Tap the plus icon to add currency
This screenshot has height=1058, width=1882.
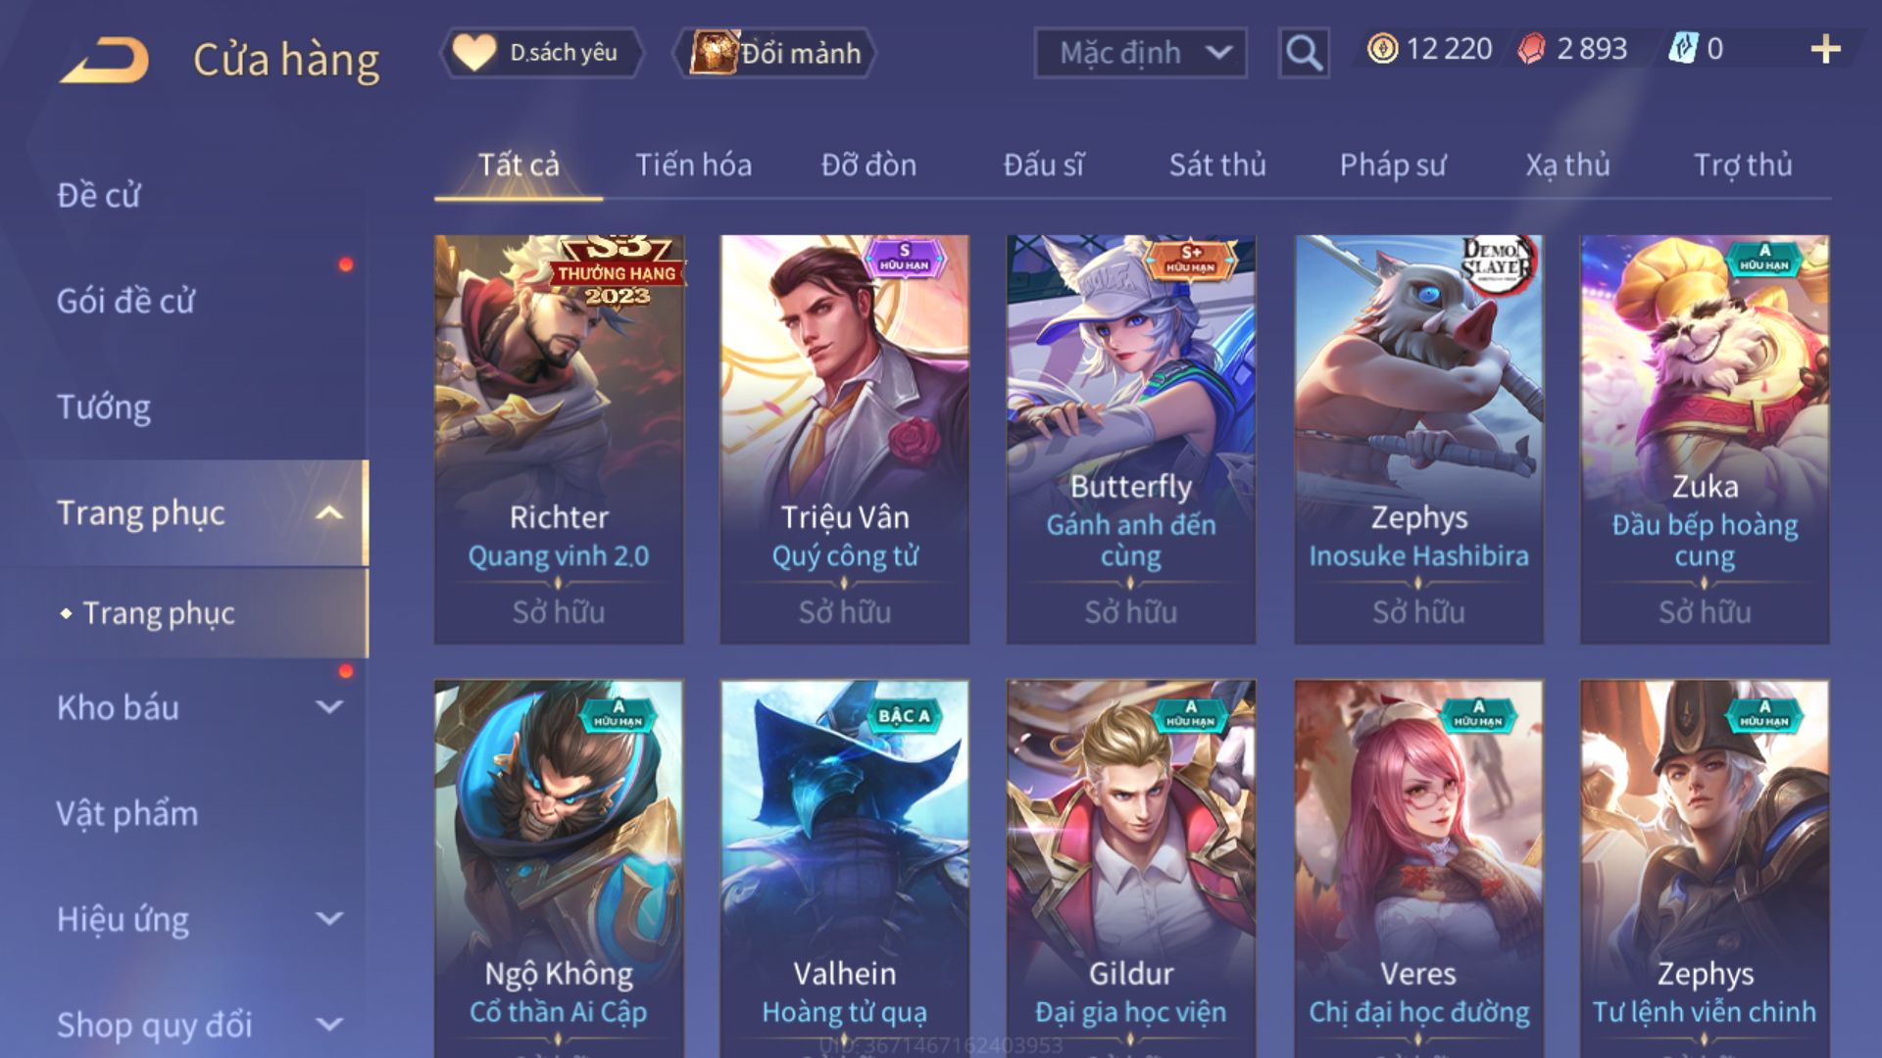click(x=1825, y=49)
